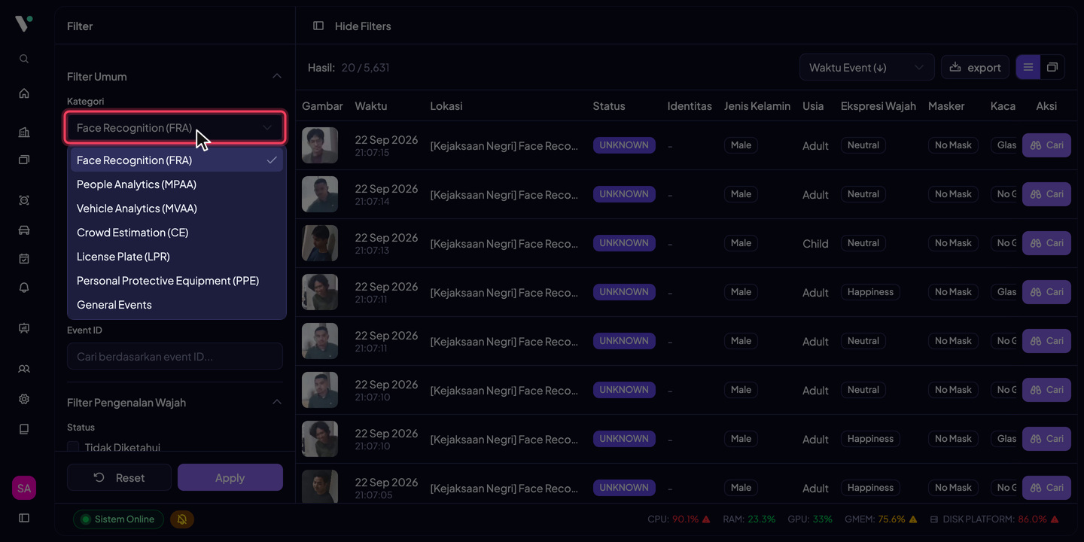The image size is (1084, 542).
Task: Click the Identitas column header
Action: click(690, 106)
